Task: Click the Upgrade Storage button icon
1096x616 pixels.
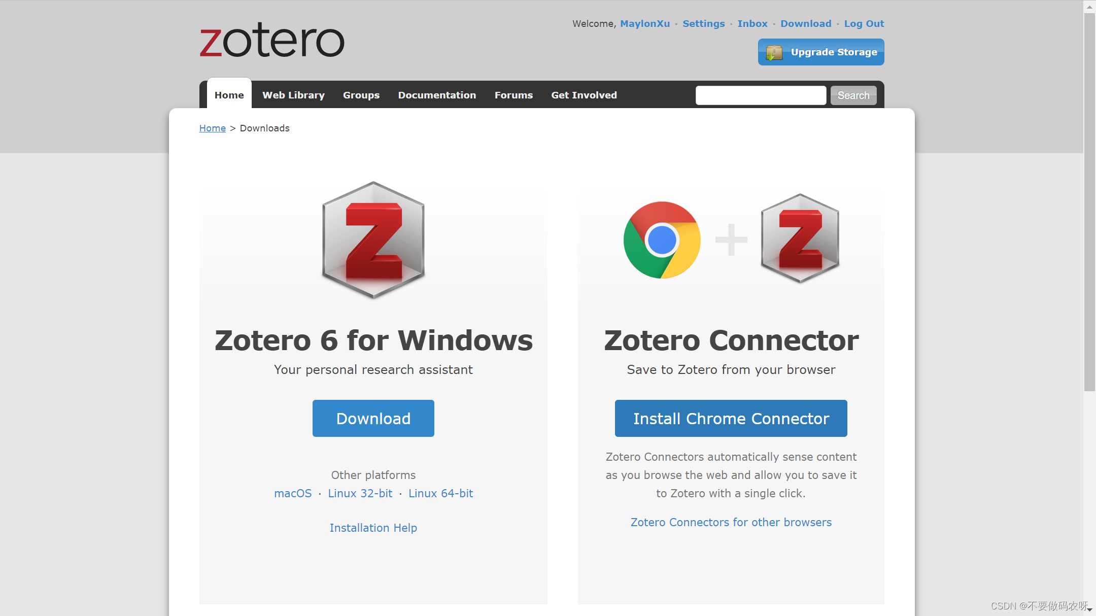Action: [775, 52]
